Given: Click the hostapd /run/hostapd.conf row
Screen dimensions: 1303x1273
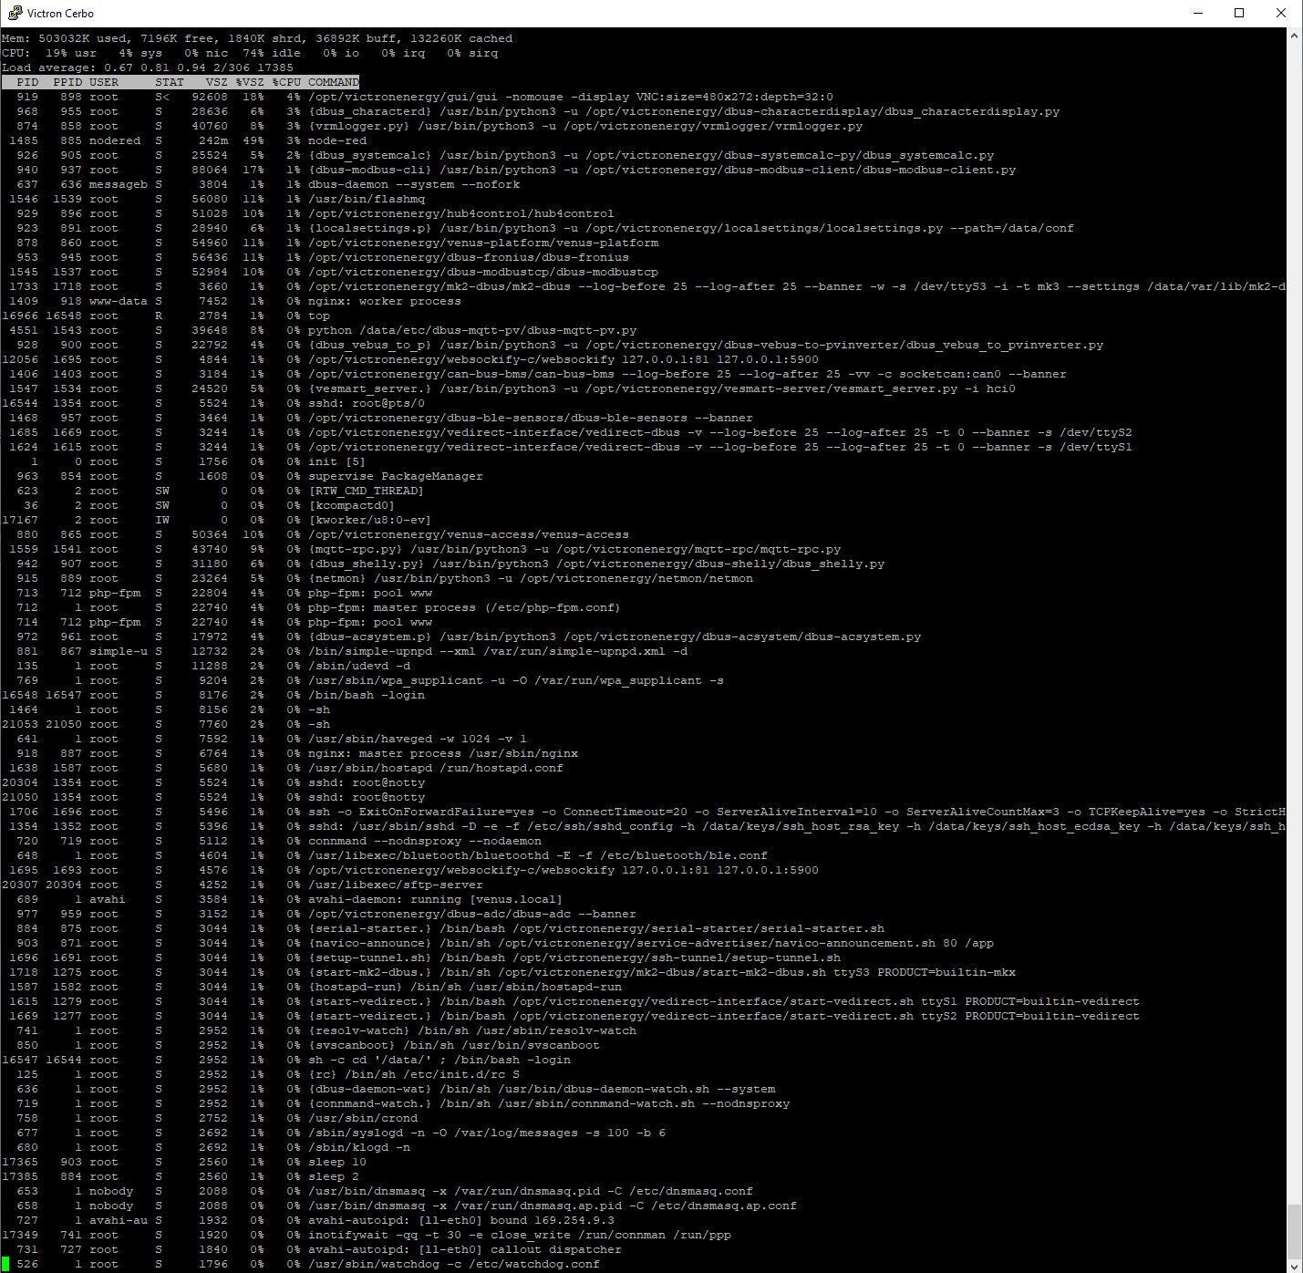Looking at the screenshot, I should 283,768.
